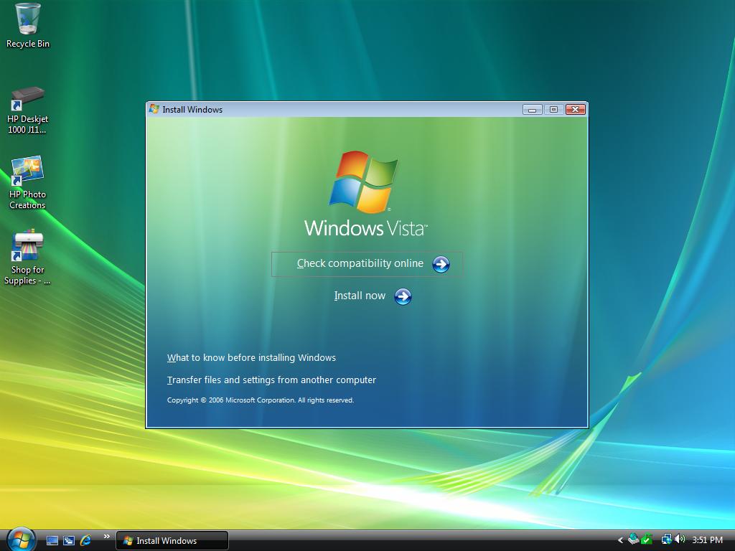The image size is (735, 551).
Task: Click the Install now arrow icon
Action: (403, 296)
